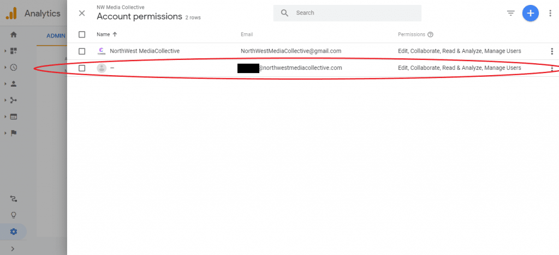
Task: Open the Audience person sidebar icon
Action: coord(14,84)
